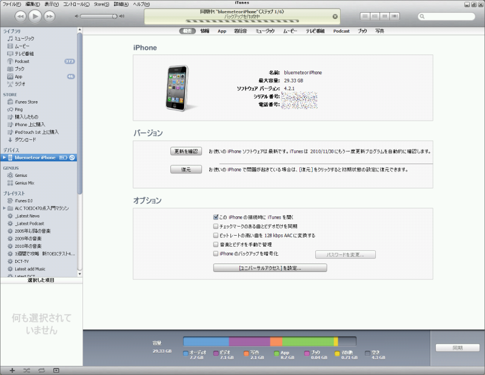Switch to Cover Flow view
The width and height of the screenshot is (485, 375).
tap(395, 16)
